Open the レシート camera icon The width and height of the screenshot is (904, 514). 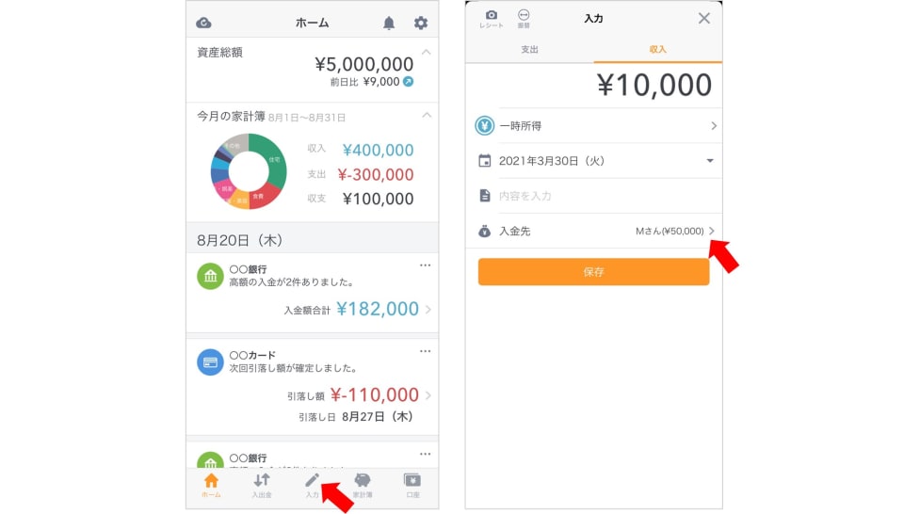[x=492, y=19]
